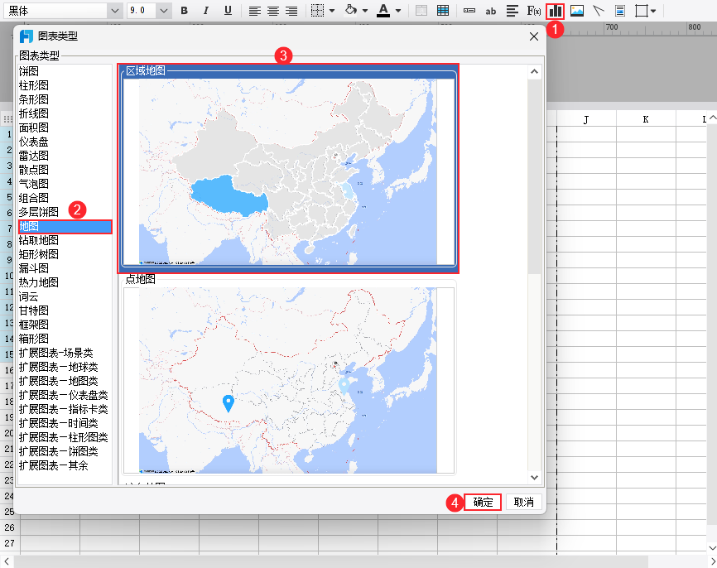Toggle italic formatting
This screenshot has height=568, width=717.
pyautogui.click(x=205, y=11)
